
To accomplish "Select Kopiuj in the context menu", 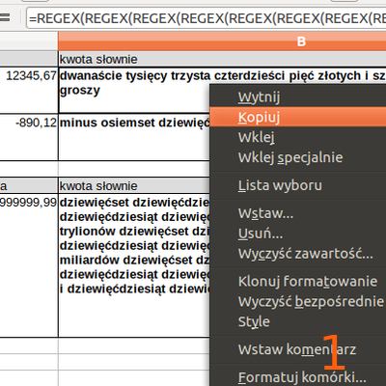I will [x=298, y=117].
